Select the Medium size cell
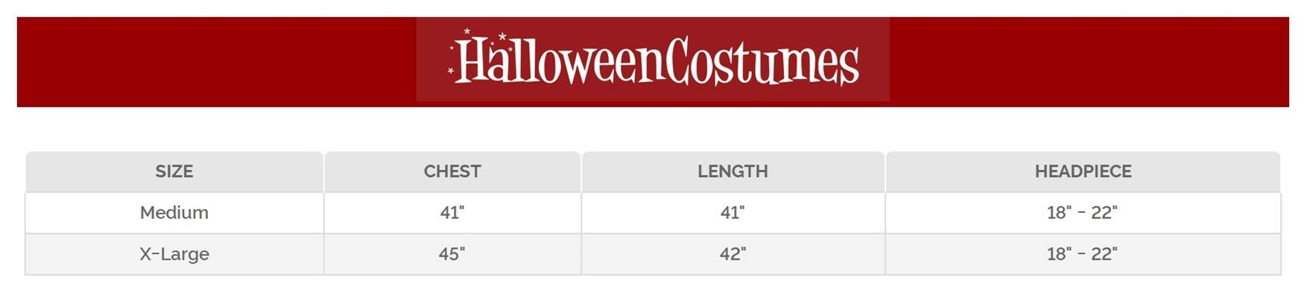The width and height of the screenshot is (1304, 300). pyautogui.click(x=174, y=213)
